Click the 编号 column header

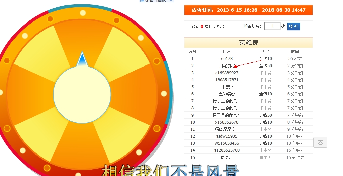192,52
